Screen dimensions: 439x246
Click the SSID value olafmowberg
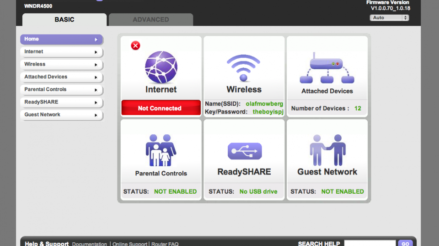pyautogui.click(x=264, y=104)
